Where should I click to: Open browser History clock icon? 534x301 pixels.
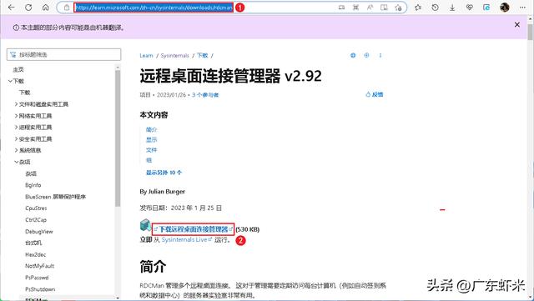(x=436, y=8)
